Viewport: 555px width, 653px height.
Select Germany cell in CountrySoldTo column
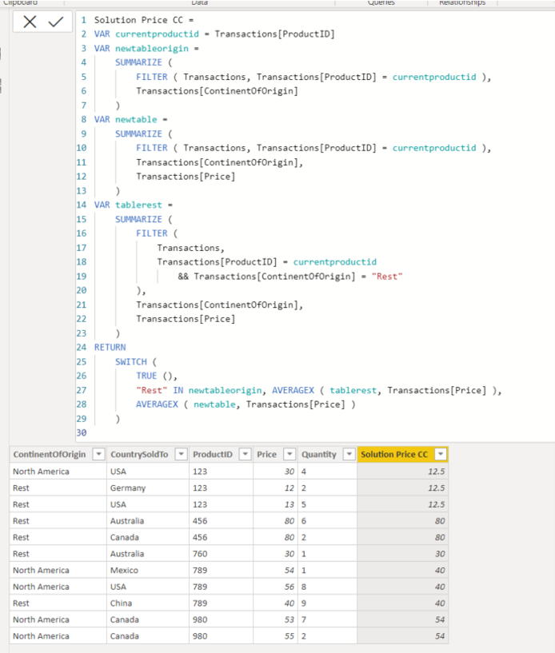click(148, 488)
